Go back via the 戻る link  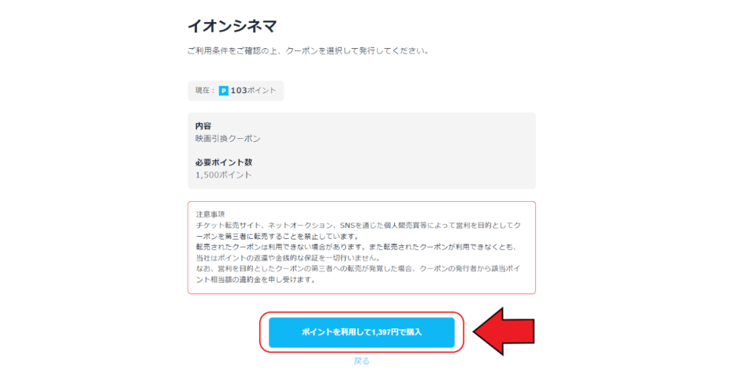click(x=362, y=361)
